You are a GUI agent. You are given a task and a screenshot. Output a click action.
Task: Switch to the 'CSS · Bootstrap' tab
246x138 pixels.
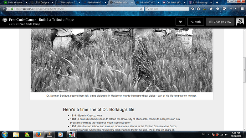200,2
